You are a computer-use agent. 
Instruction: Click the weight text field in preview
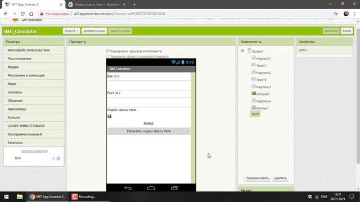click(149, 85)
